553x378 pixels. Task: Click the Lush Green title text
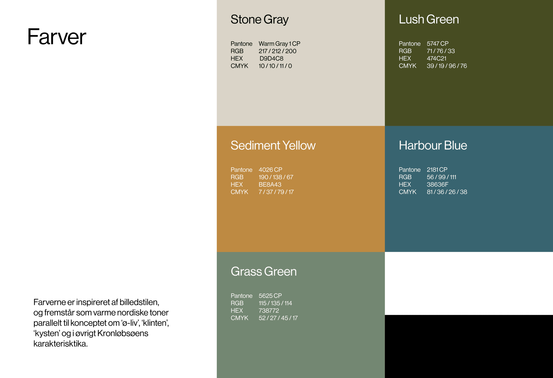(x=429, y=19)
